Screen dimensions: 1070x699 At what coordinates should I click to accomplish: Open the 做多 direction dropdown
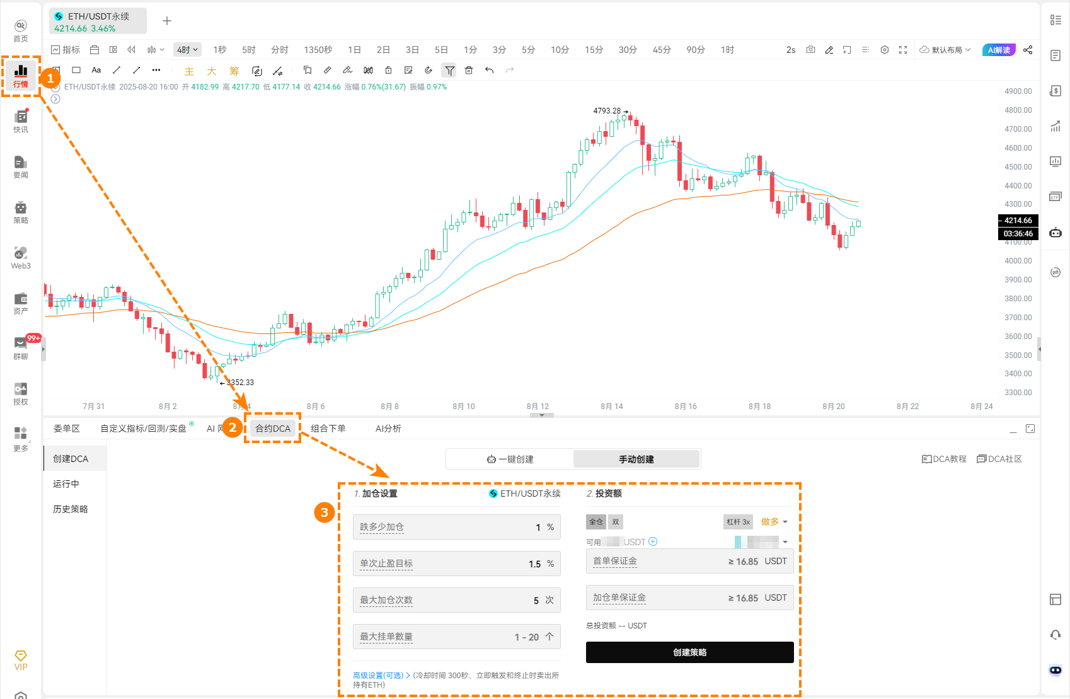coord(774,521)
